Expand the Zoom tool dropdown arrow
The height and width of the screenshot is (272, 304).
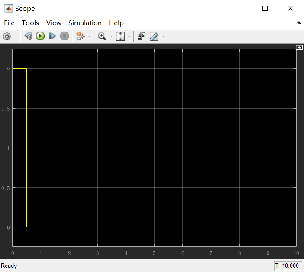[x=111, y=36]
